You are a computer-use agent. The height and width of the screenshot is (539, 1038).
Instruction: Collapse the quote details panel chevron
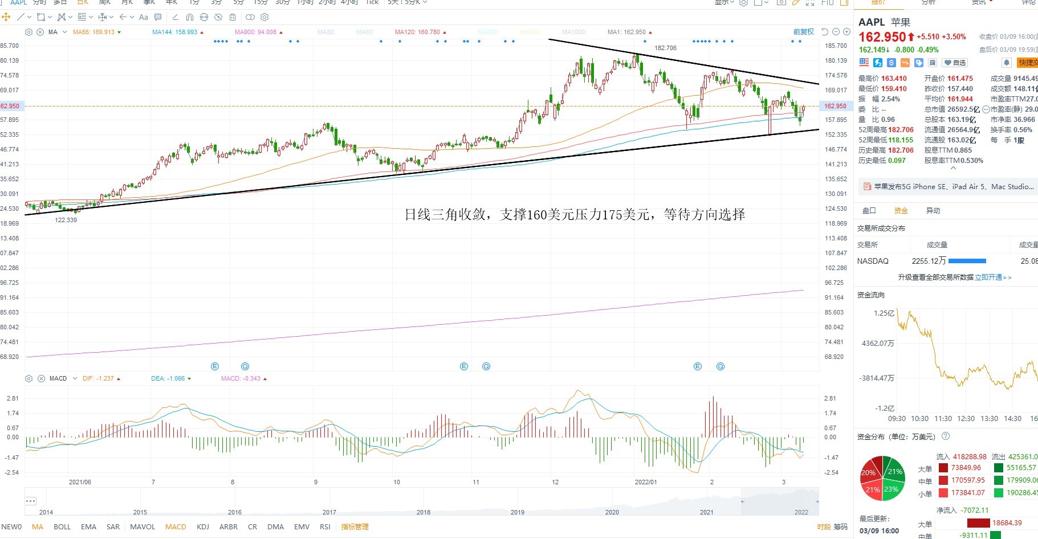pos(953,168)
